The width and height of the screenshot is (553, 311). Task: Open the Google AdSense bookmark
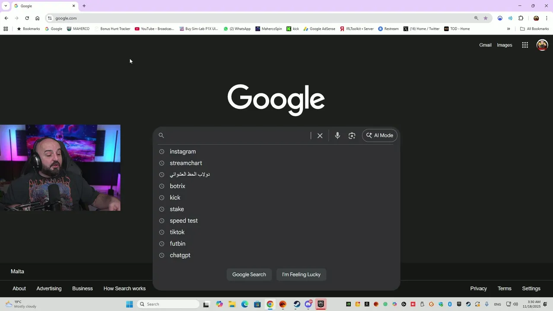pyautogui.click(x=319, y=29)
